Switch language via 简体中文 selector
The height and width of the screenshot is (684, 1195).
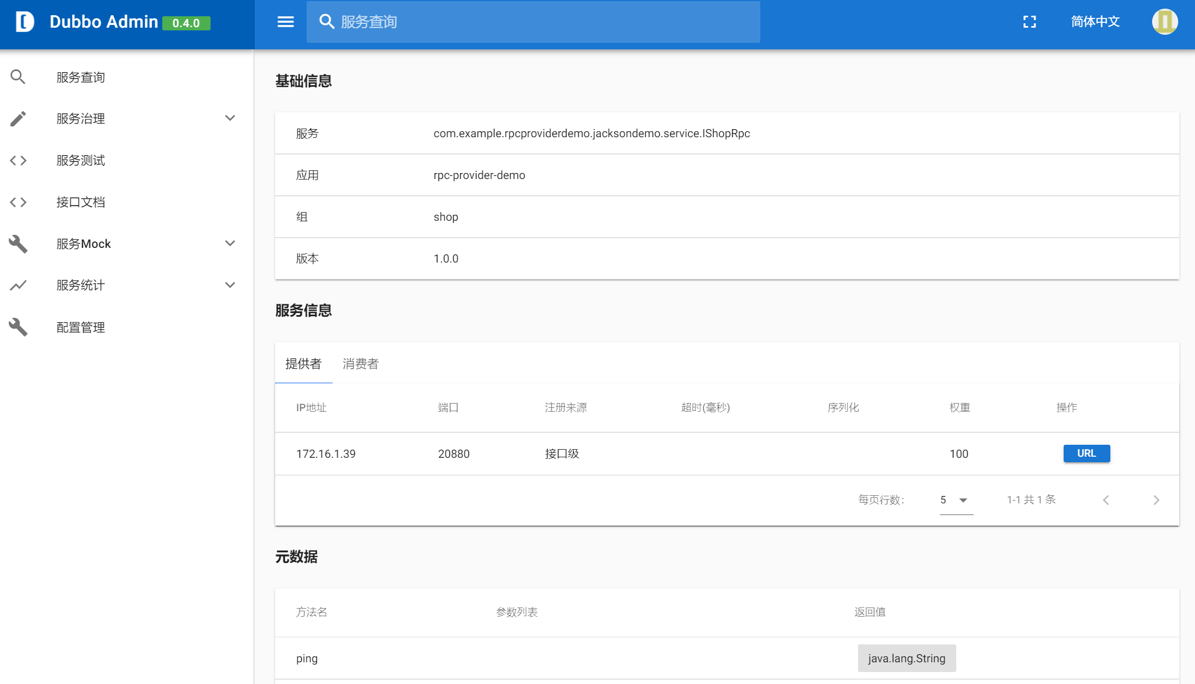click(1095, 22)
